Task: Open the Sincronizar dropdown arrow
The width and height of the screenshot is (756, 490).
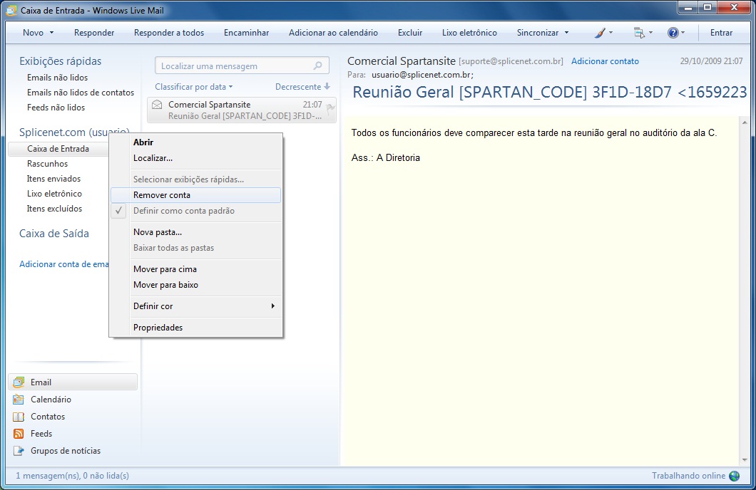Action: pos(566,33)
